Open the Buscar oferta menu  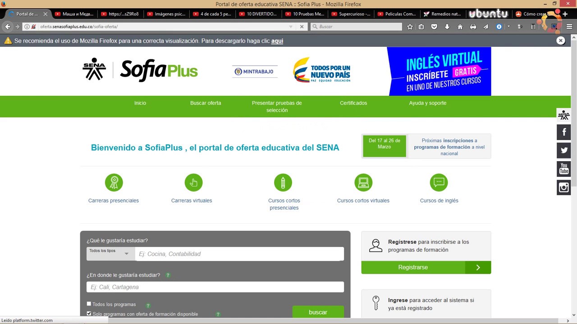pyautogui.click(x=206, y=103)
